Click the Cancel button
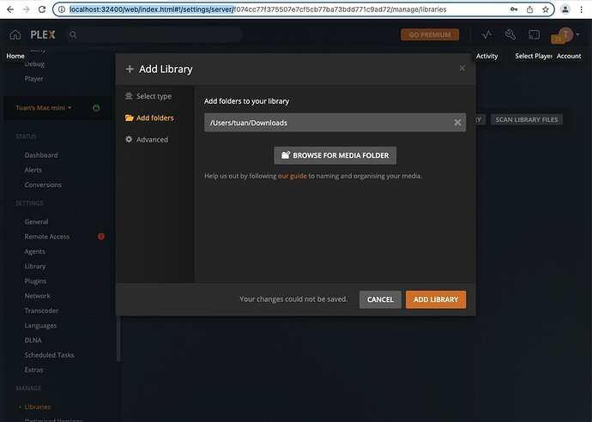 click(x=380, y=299)
